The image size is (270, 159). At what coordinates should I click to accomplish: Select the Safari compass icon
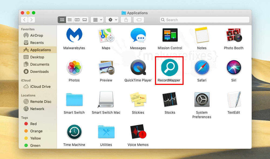202,67
